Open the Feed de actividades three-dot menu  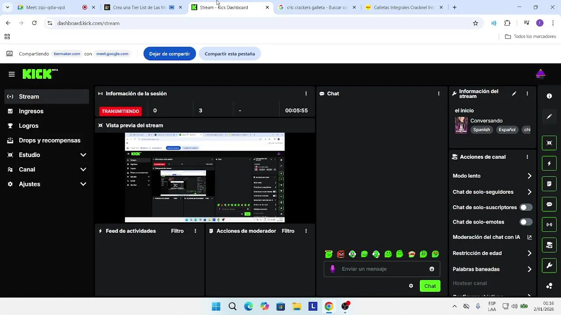(195, 231)
